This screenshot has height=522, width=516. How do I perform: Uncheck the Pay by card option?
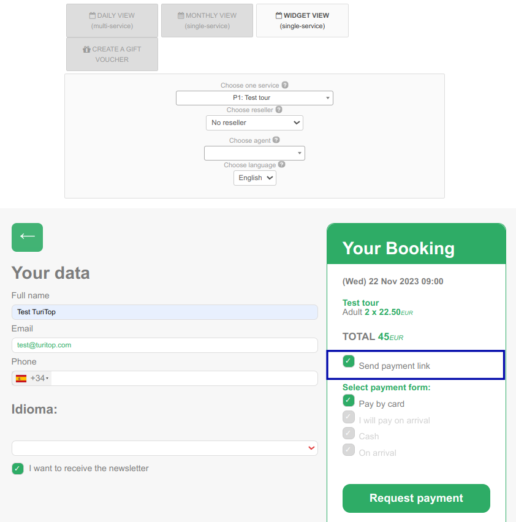(349, 401)
